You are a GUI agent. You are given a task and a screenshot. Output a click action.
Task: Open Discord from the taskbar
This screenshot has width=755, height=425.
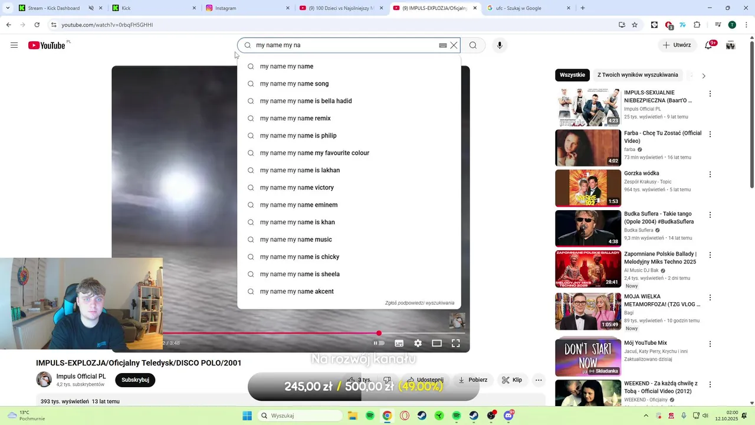click(x=508, y=416)
